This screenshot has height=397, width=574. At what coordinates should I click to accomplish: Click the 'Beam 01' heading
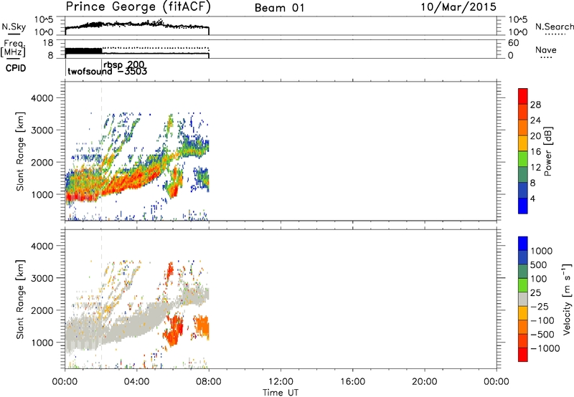pyautogui.click(x=279, y=8)
